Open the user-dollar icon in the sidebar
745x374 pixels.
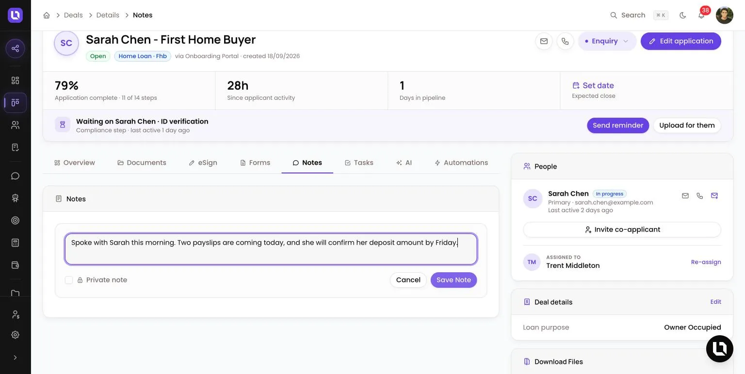coord(15,315)
